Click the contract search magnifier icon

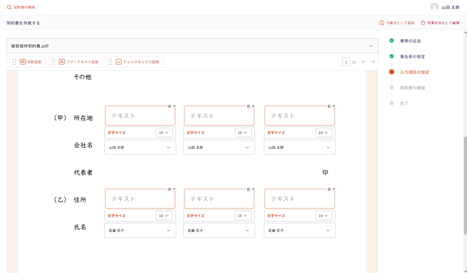point(9,7)
